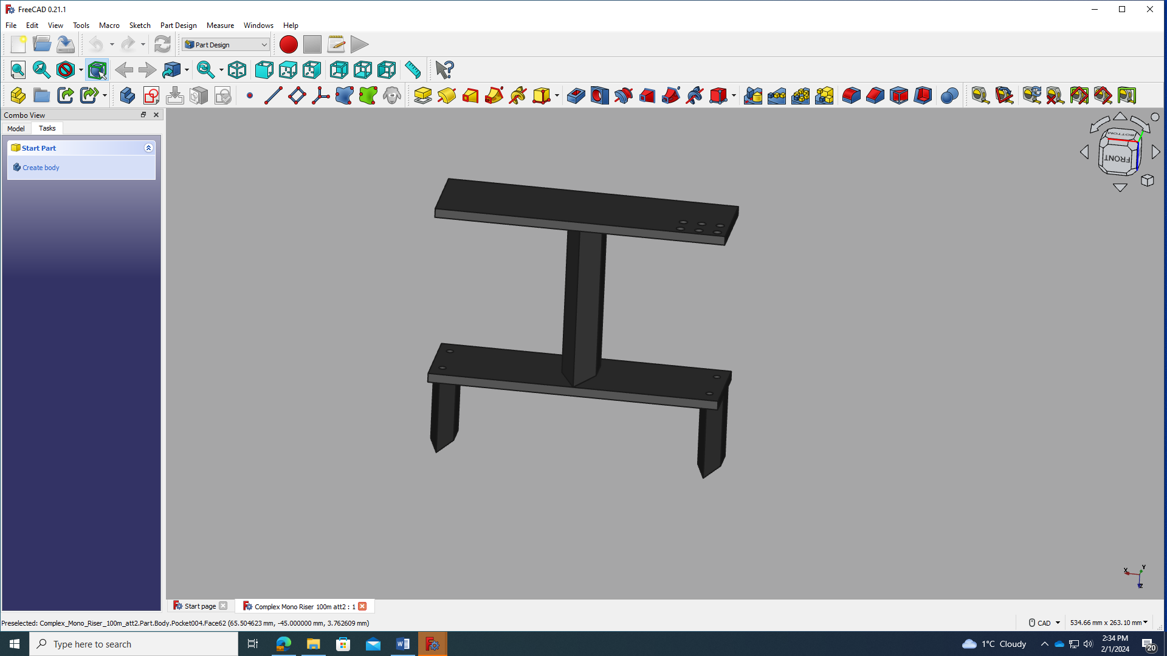Screen dimensions: 1167x656
Task: Open the Macros dialog icon
Action: point(336,44)
